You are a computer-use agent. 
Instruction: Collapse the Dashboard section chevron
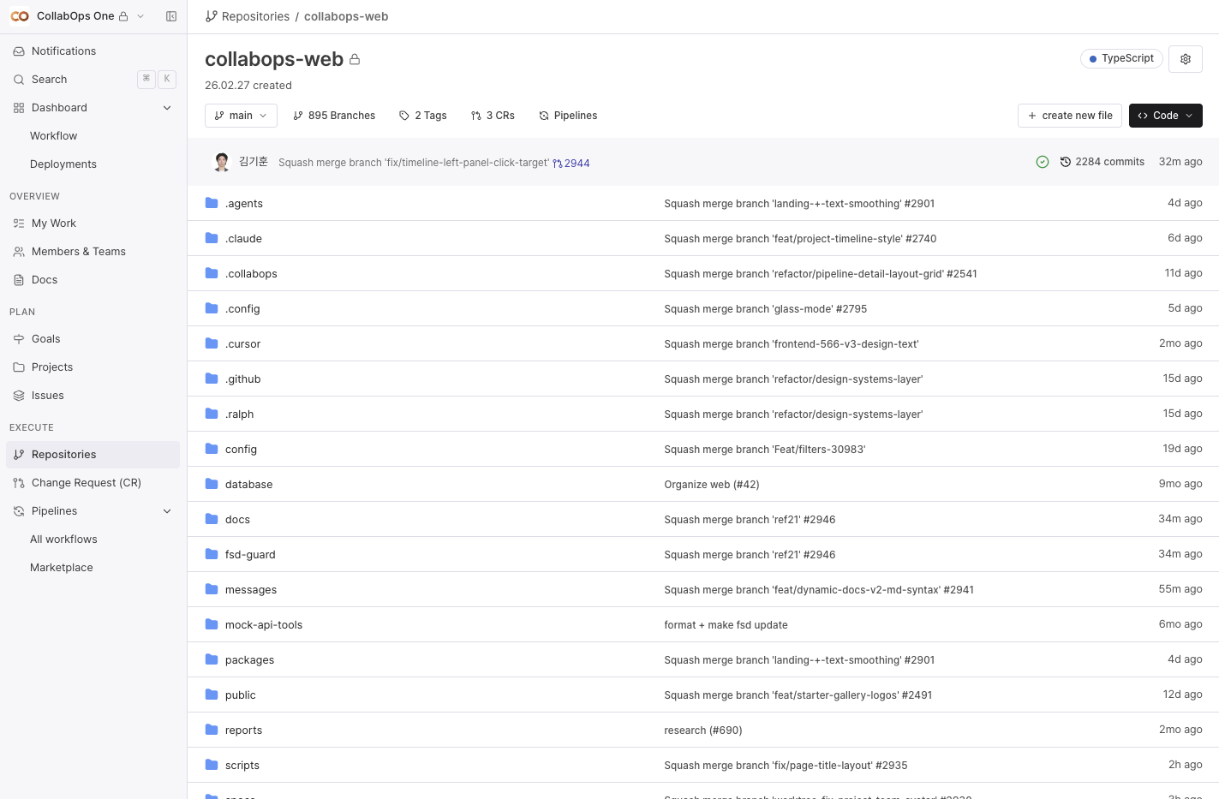tap(167, 108)
